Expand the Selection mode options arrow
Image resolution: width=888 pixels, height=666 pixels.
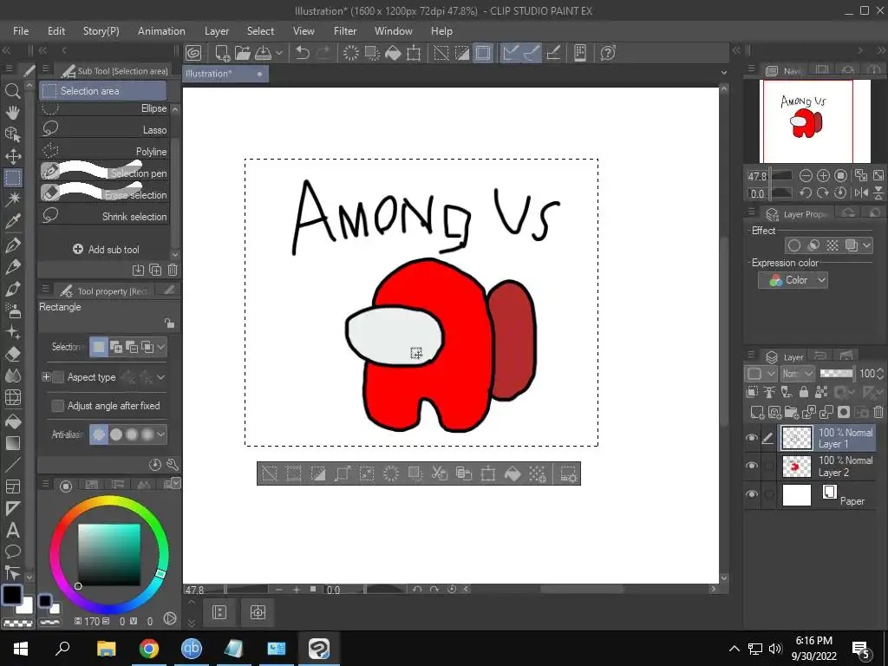[x=161, y=347]
